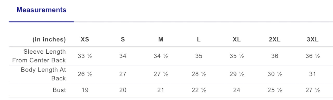Click the Body Length At Back row label
333x100 pixels.
[x=43, y=74]
